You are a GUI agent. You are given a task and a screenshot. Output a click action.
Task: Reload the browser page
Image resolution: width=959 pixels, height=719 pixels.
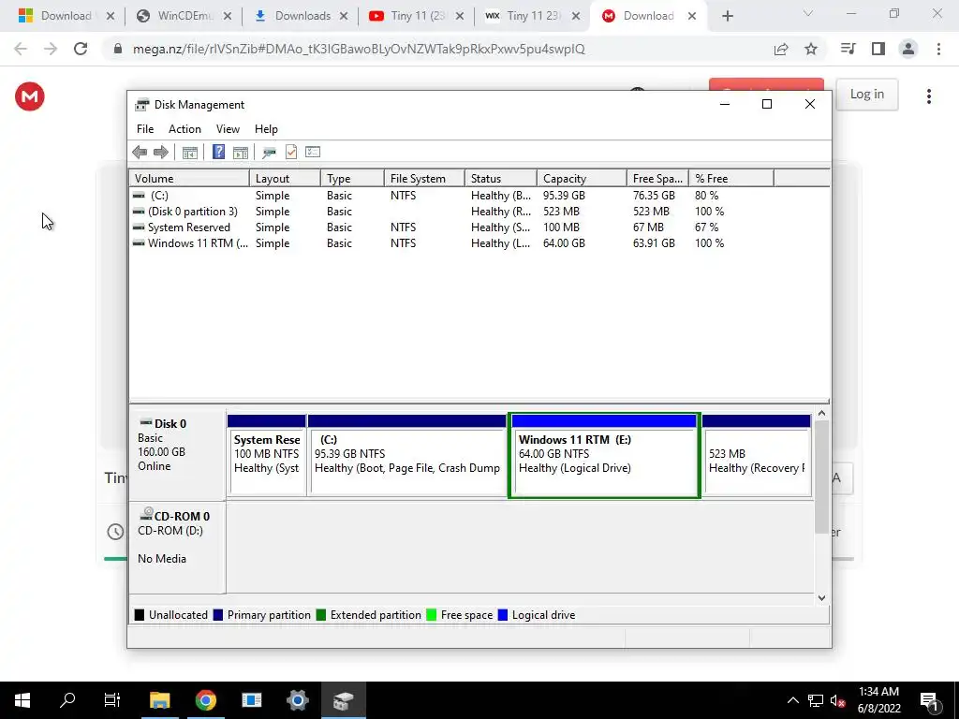pos(81,49)
